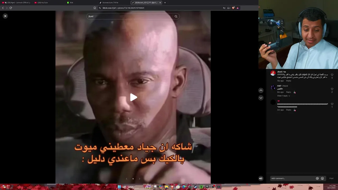This screenshot has height=190, width=338.
Task: Open the weather widget showing 32°C
Action: [x=7, y=187]
